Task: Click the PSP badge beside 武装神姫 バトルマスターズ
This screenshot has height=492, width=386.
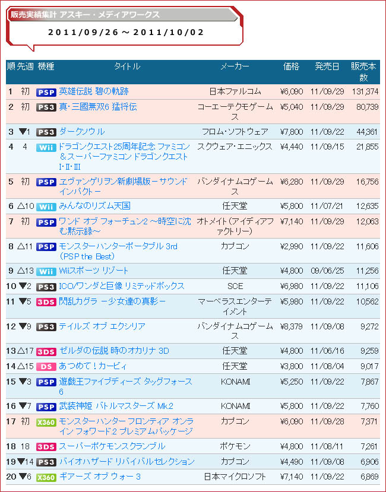Action: click(x=46, y=407)
